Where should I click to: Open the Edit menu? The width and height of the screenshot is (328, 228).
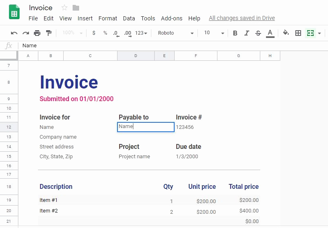[x=49, y=18]
